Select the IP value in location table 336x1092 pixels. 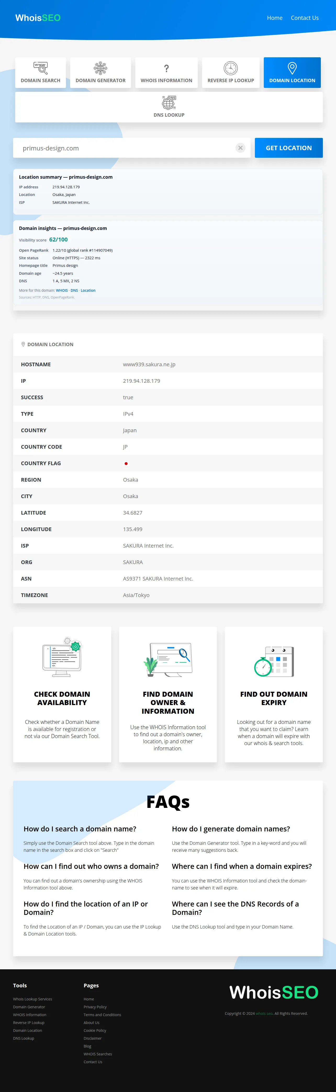click(142, 381)
